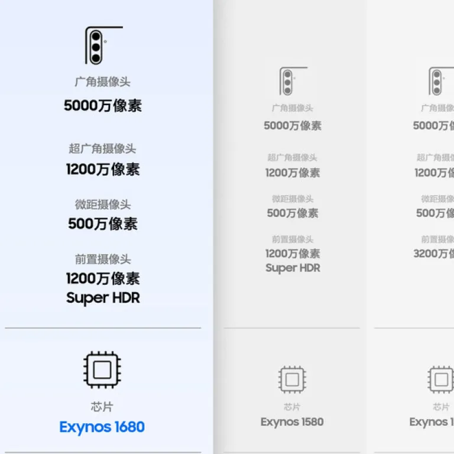Click 3200万 front camera value in the right column

pos(433,254)
